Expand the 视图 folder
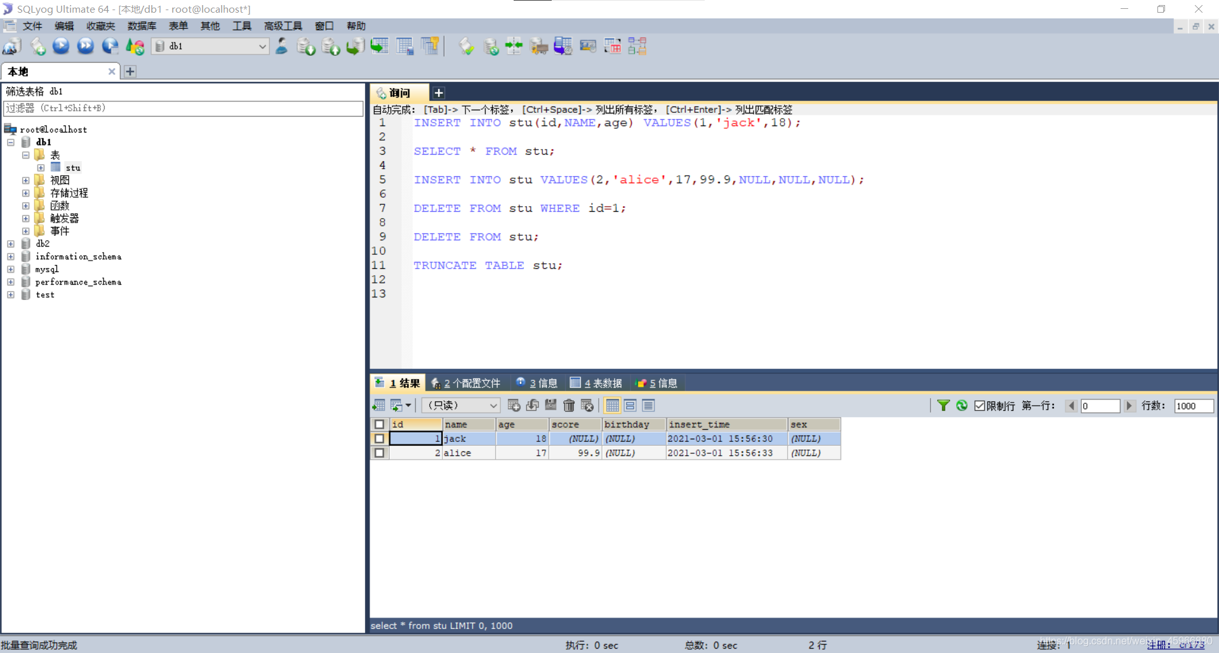The height and width of the screenshot is (653, 1219). point(26,181)
